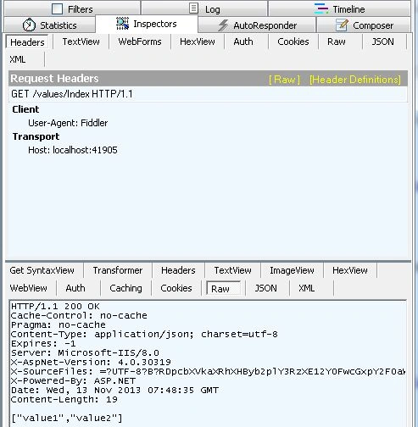The image size is (418, 427).
Task: Switch to response JSON tab
Action: [x=265, y=288]
